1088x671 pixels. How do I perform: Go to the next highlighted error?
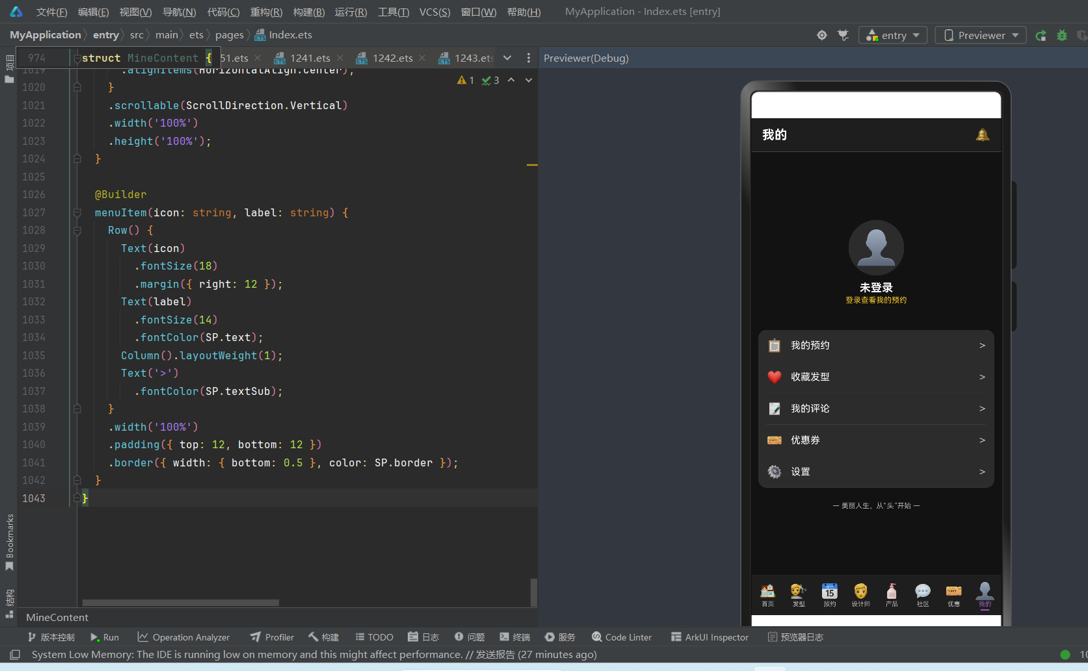(529, 80)
